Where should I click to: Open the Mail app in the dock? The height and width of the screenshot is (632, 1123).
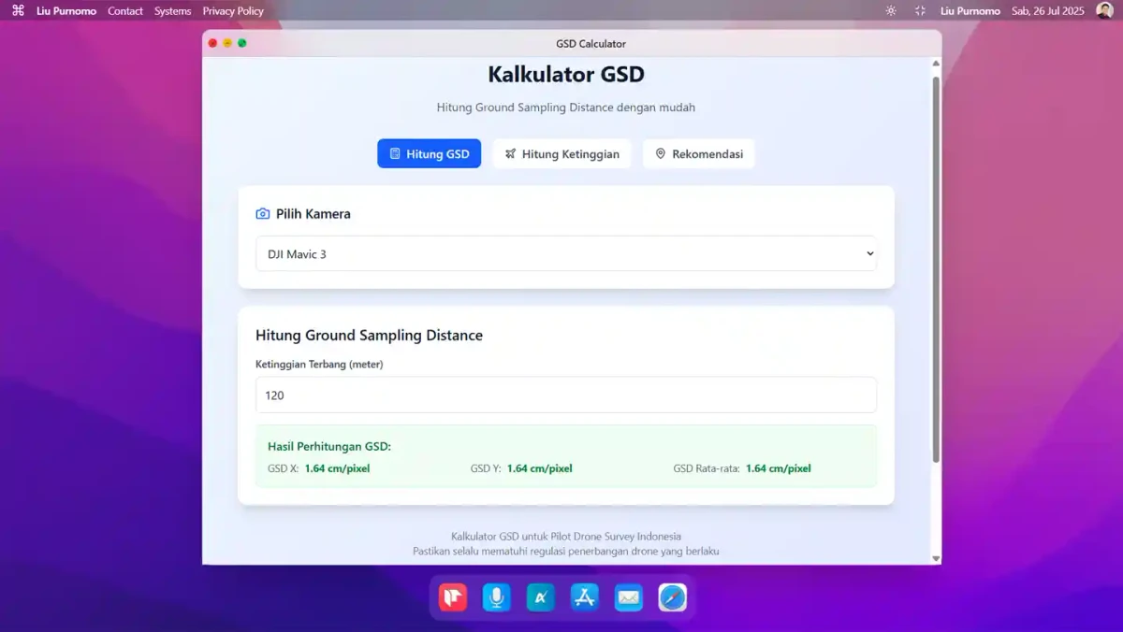tap(628, 597)
